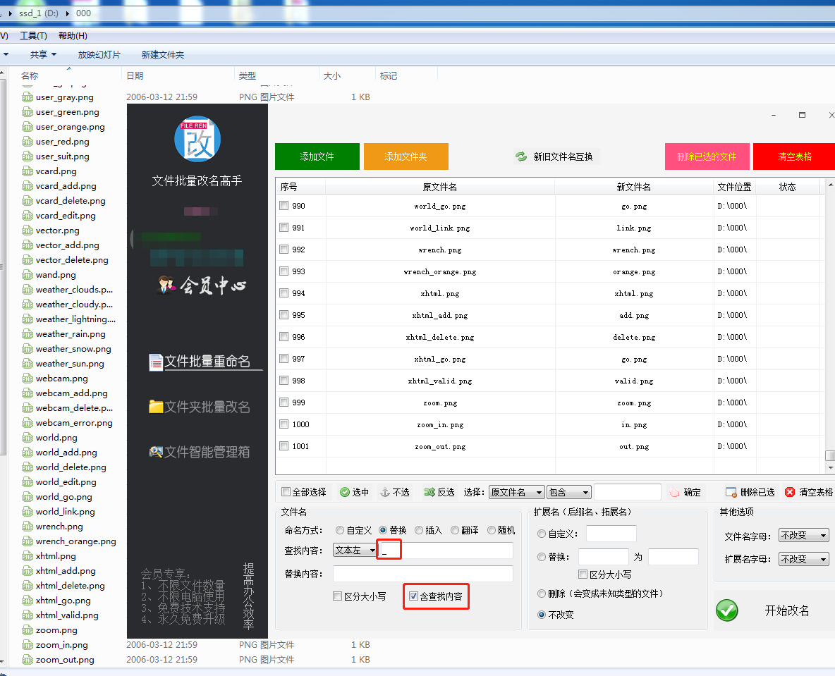Click the zoom.png file icon in Explorer
835x676 pixels.
pos(28,630)
